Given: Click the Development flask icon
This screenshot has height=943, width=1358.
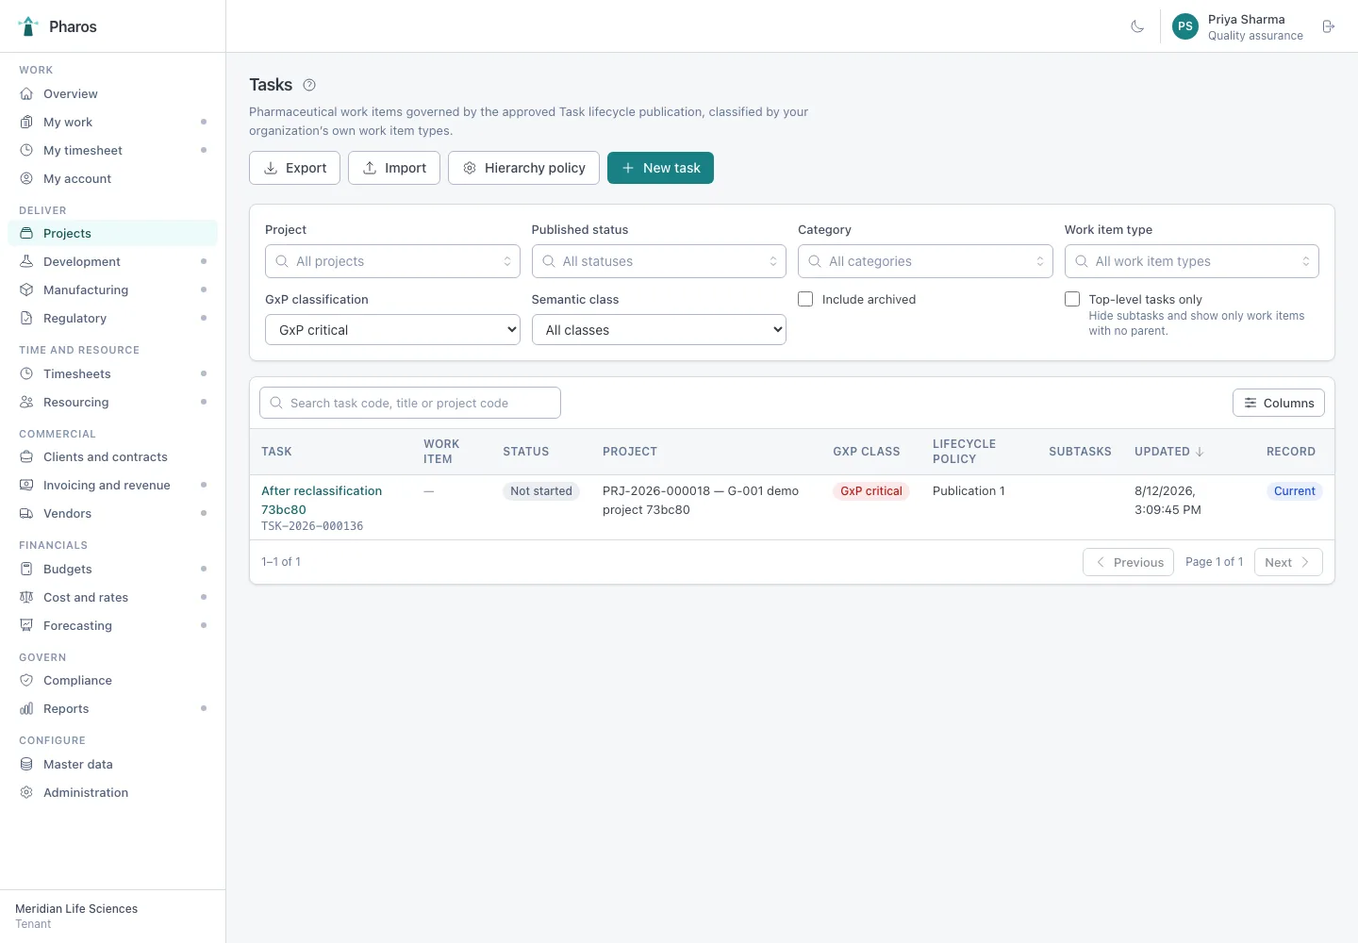Looking at the screenshot, I should pos(26,262).
